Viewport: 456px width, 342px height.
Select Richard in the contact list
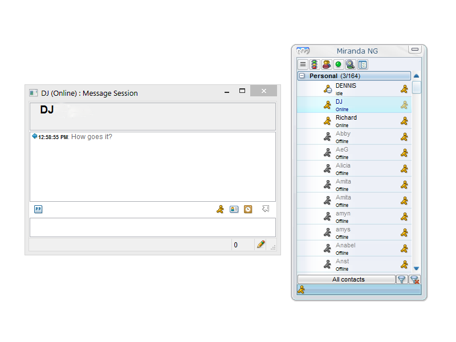pos(346,120)
